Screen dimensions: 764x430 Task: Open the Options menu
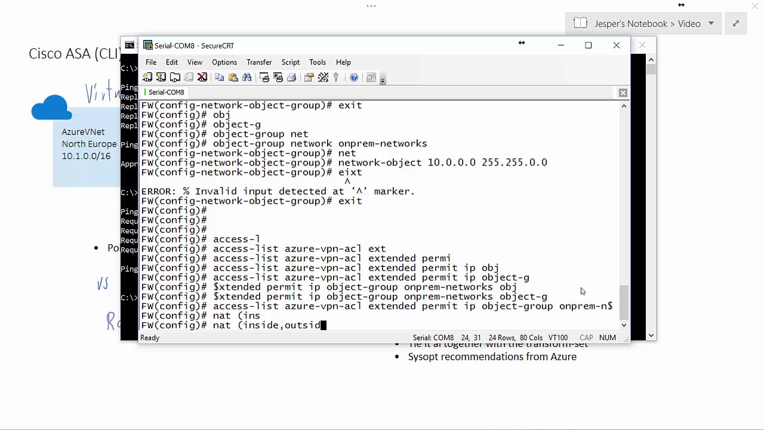tap(224, 62)
